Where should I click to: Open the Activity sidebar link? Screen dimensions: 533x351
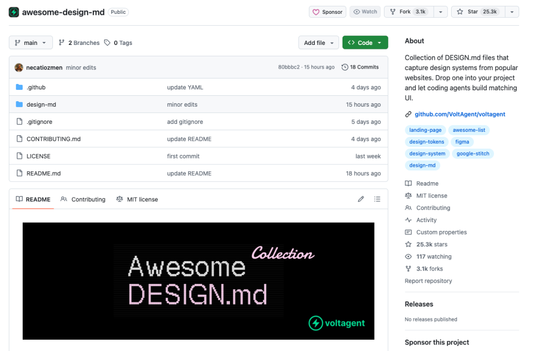pyautogui.click(x=420, y=220)
